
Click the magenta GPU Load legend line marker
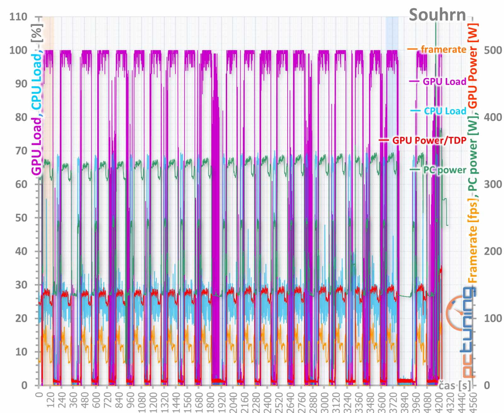(414, 81)
